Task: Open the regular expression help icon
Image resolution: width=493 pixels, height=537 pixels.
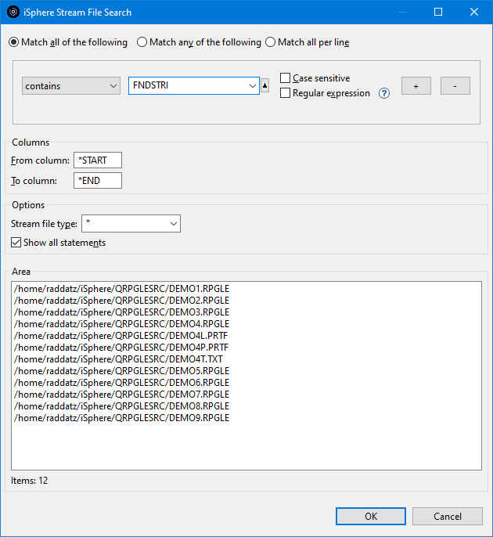Action: coord(384,93)
